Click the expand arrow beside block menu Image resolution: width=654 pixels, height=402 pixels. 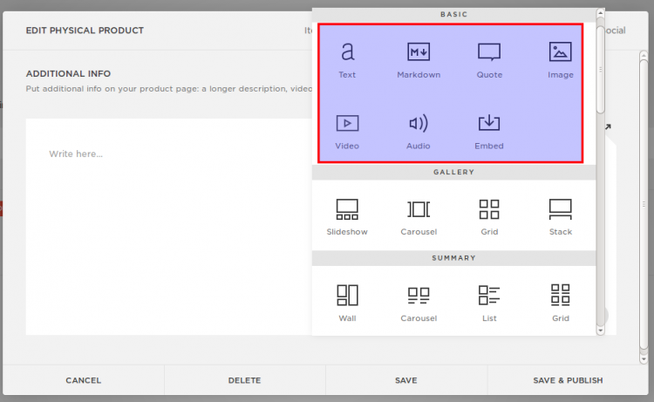click(x=608, y=126)
